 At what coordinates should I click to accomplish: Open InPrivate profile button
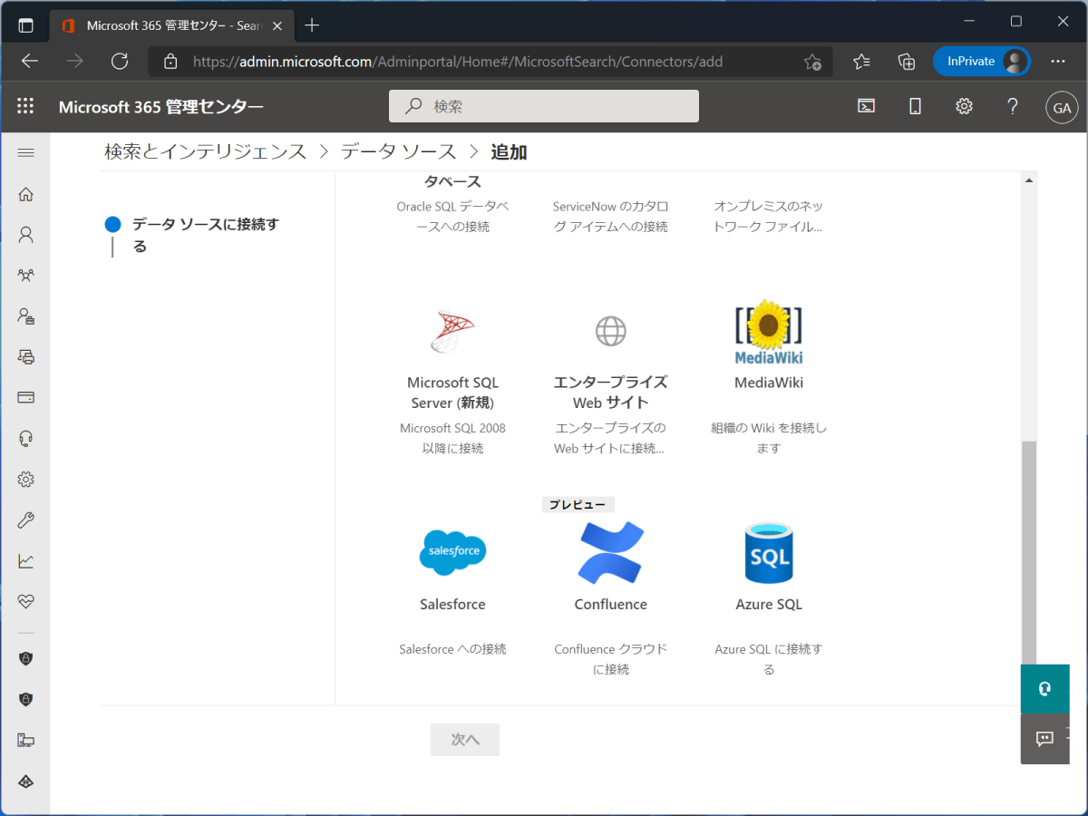pyautogui.click(x=982, y=62)
